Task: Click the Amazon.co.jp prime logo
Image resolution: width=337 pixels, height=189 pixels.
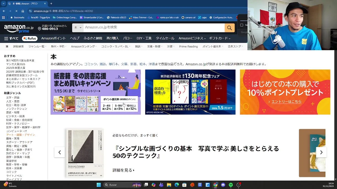Action: (x=19, y=28)
